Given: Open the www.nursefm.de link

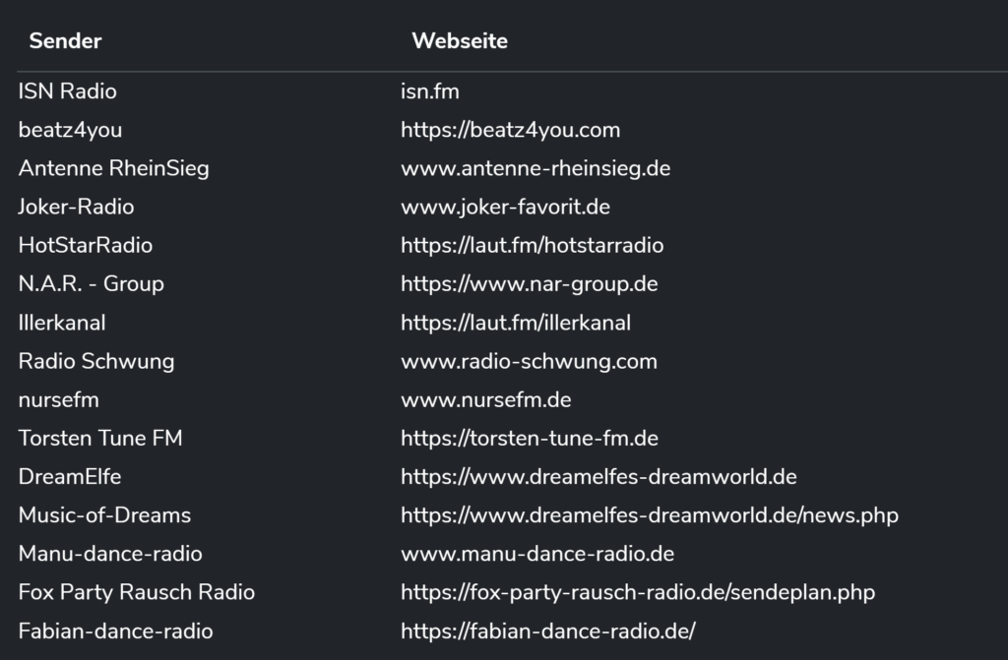Looking at the screenshot, I should coord(485,400).
